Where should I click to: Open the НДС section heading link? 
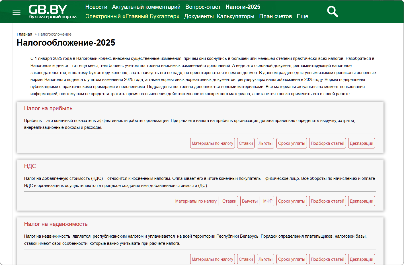click(30, 166)
